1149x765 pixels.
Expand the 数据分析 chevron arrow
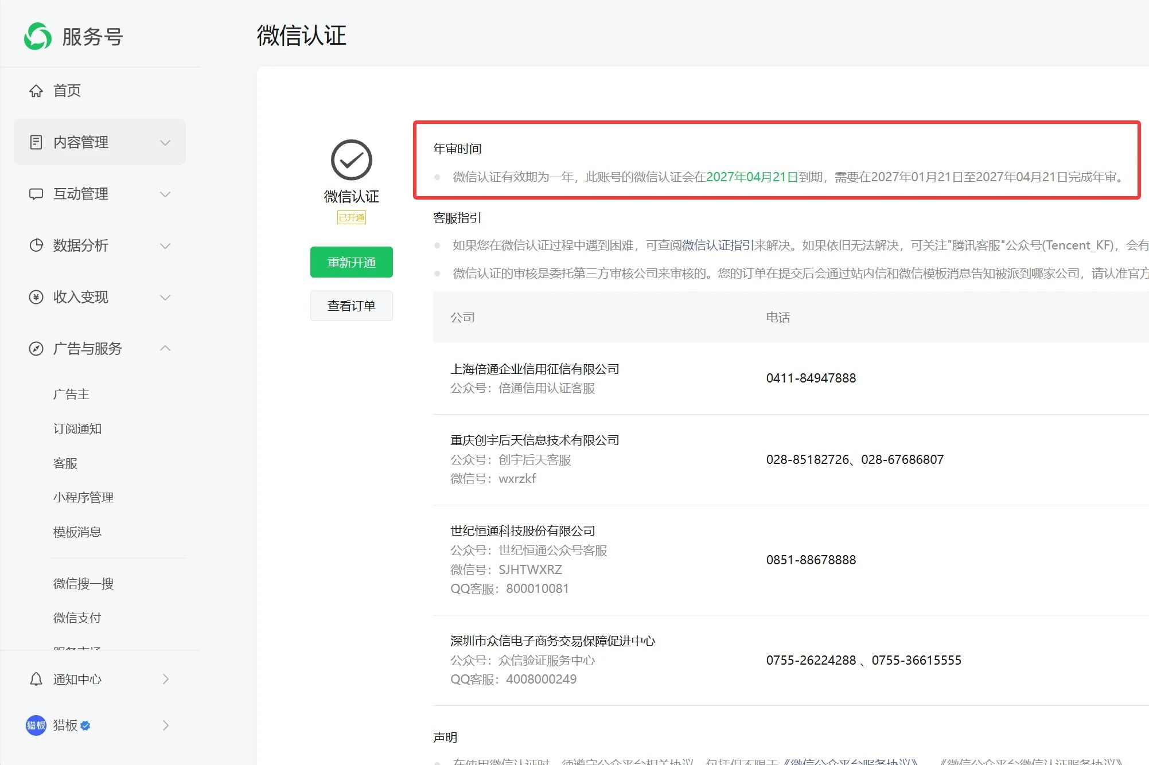(x=165, y=245)
